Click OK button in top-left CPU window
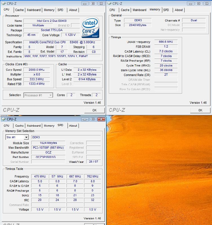 pyautogui.click(x=94, y=110)
